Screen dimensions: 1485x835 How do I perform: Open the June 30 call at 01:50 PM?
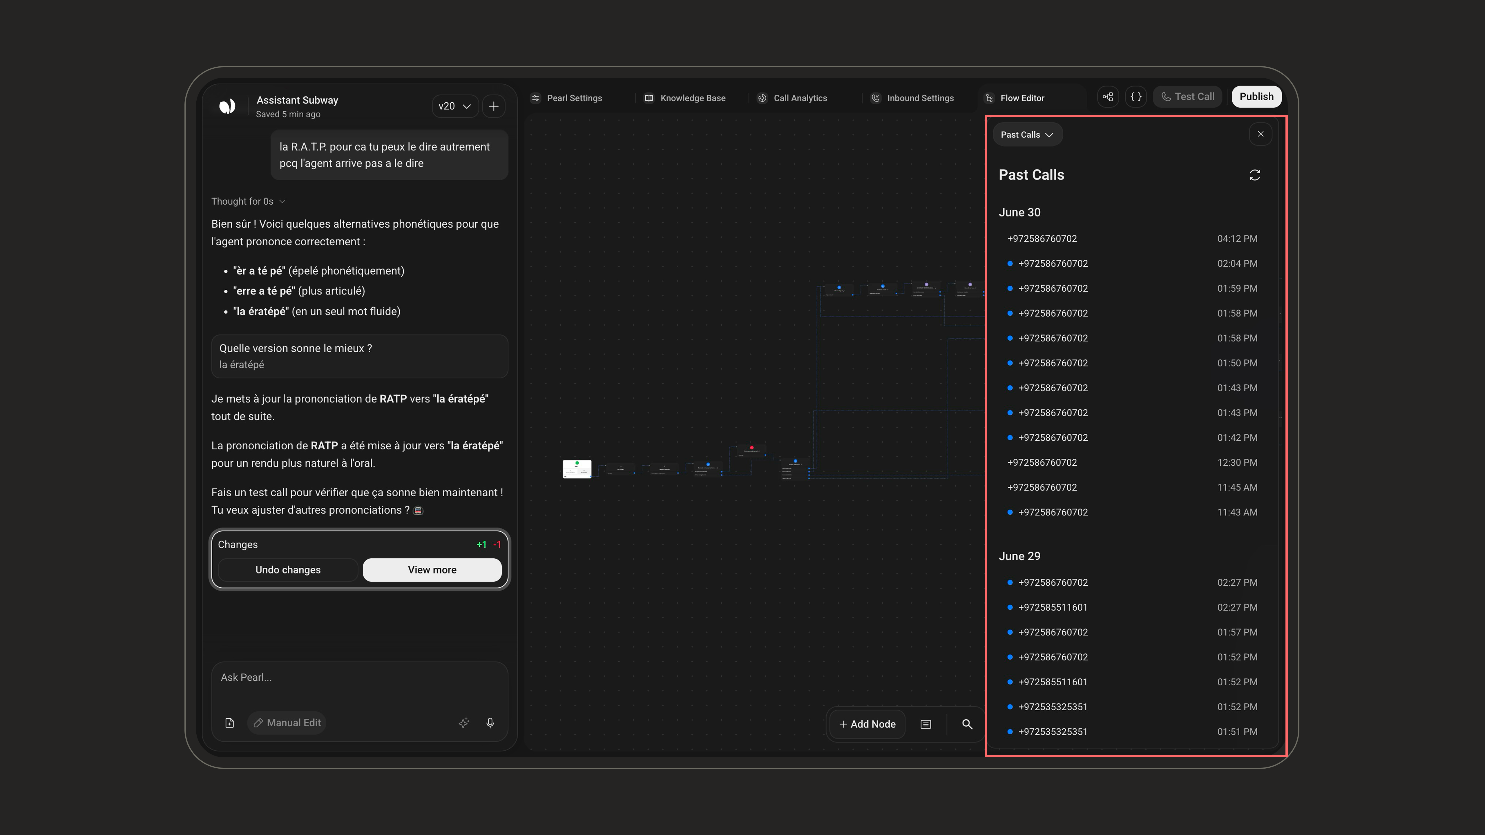pyautogui.click(x=1132, y=363)
